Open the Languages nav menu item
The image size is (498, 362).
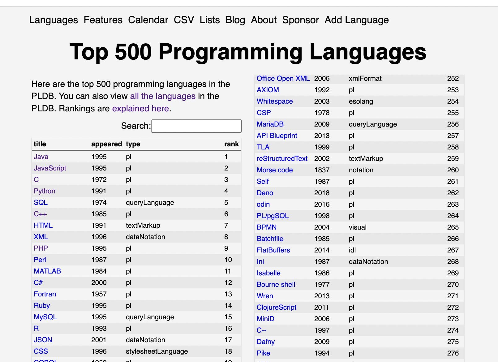click(54, 20)
